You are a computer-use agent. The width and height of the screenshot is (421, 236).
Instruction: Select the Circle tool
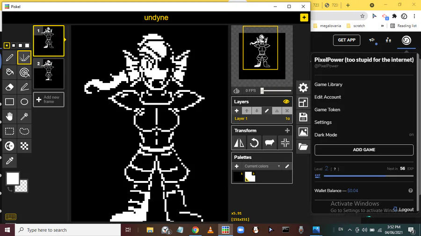click(x=24, y=102)
